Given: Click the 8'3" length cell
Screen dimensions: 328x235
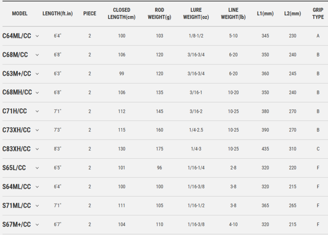Looking at the screenshot, I should click(x=57, y=149).
